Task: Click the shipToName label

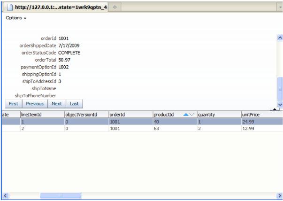Action: [44, 88]
